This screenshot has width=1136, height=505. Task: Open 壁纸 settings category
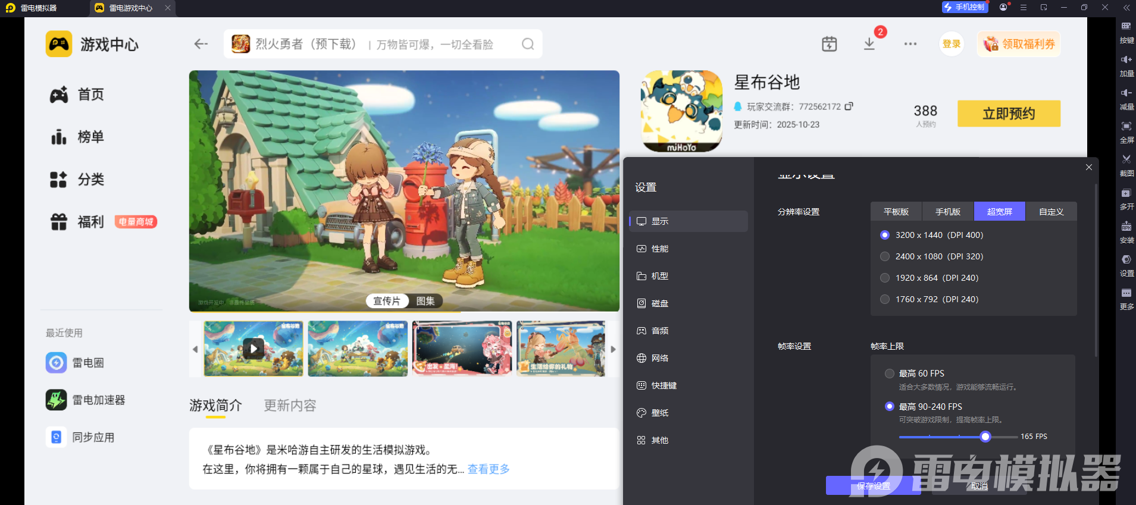(689, 413)
